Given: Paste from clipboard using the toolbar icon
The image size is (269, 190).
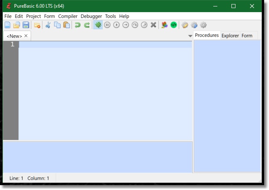Looking at the screenshot, I should tap(66, 25).
